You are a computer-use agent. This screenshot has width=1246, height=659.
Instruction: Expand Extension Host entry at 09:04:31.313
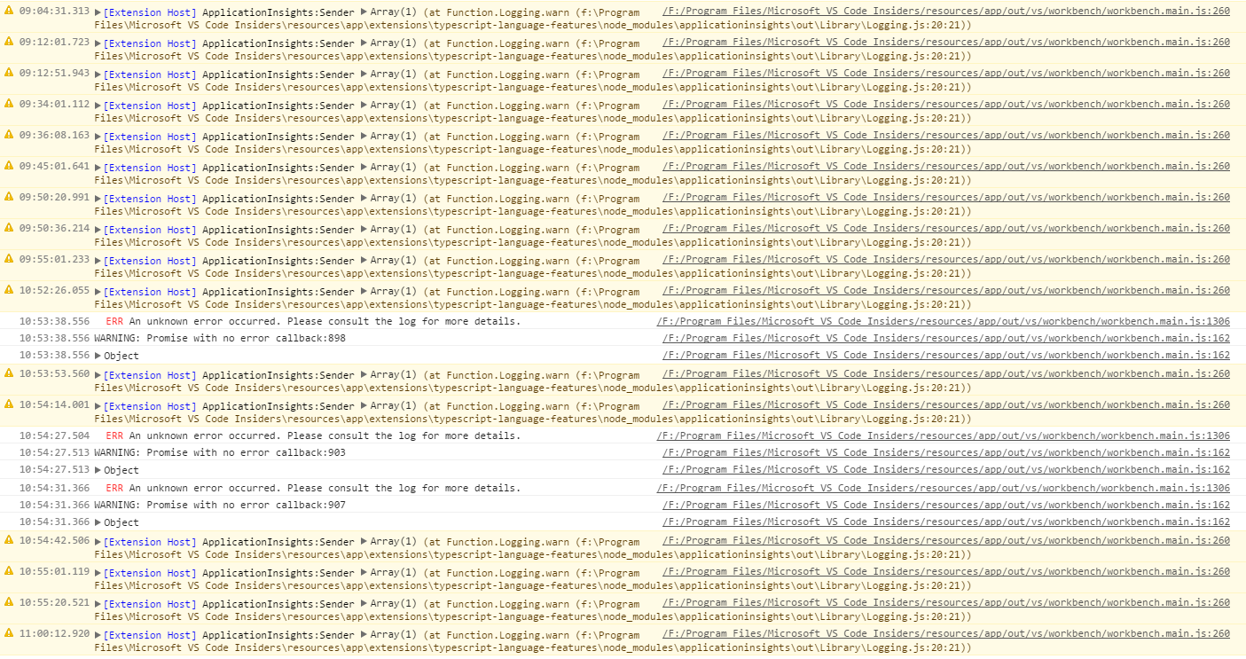click(x=98, y=12)
